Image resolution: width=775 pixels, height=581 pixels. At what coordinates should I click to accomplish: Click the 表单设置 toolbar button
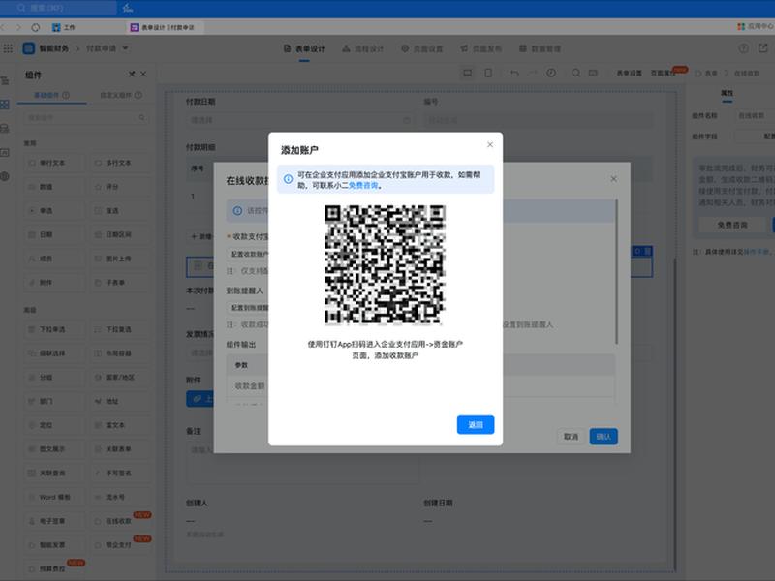coord(629,74)
